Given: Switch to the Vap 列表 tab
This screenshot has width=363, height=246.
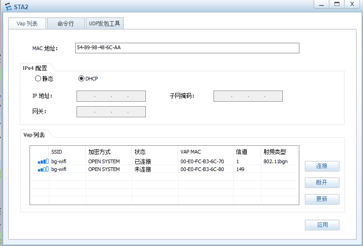Looking at the screenshot, I should tap(27, 23).
